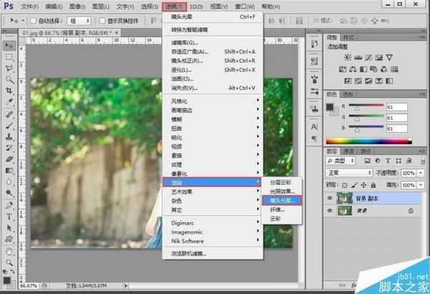Viewport: 430px width, 294px height.
Task: Click the Brightness/Contrast adjustment icon
Action: [347, 56]
